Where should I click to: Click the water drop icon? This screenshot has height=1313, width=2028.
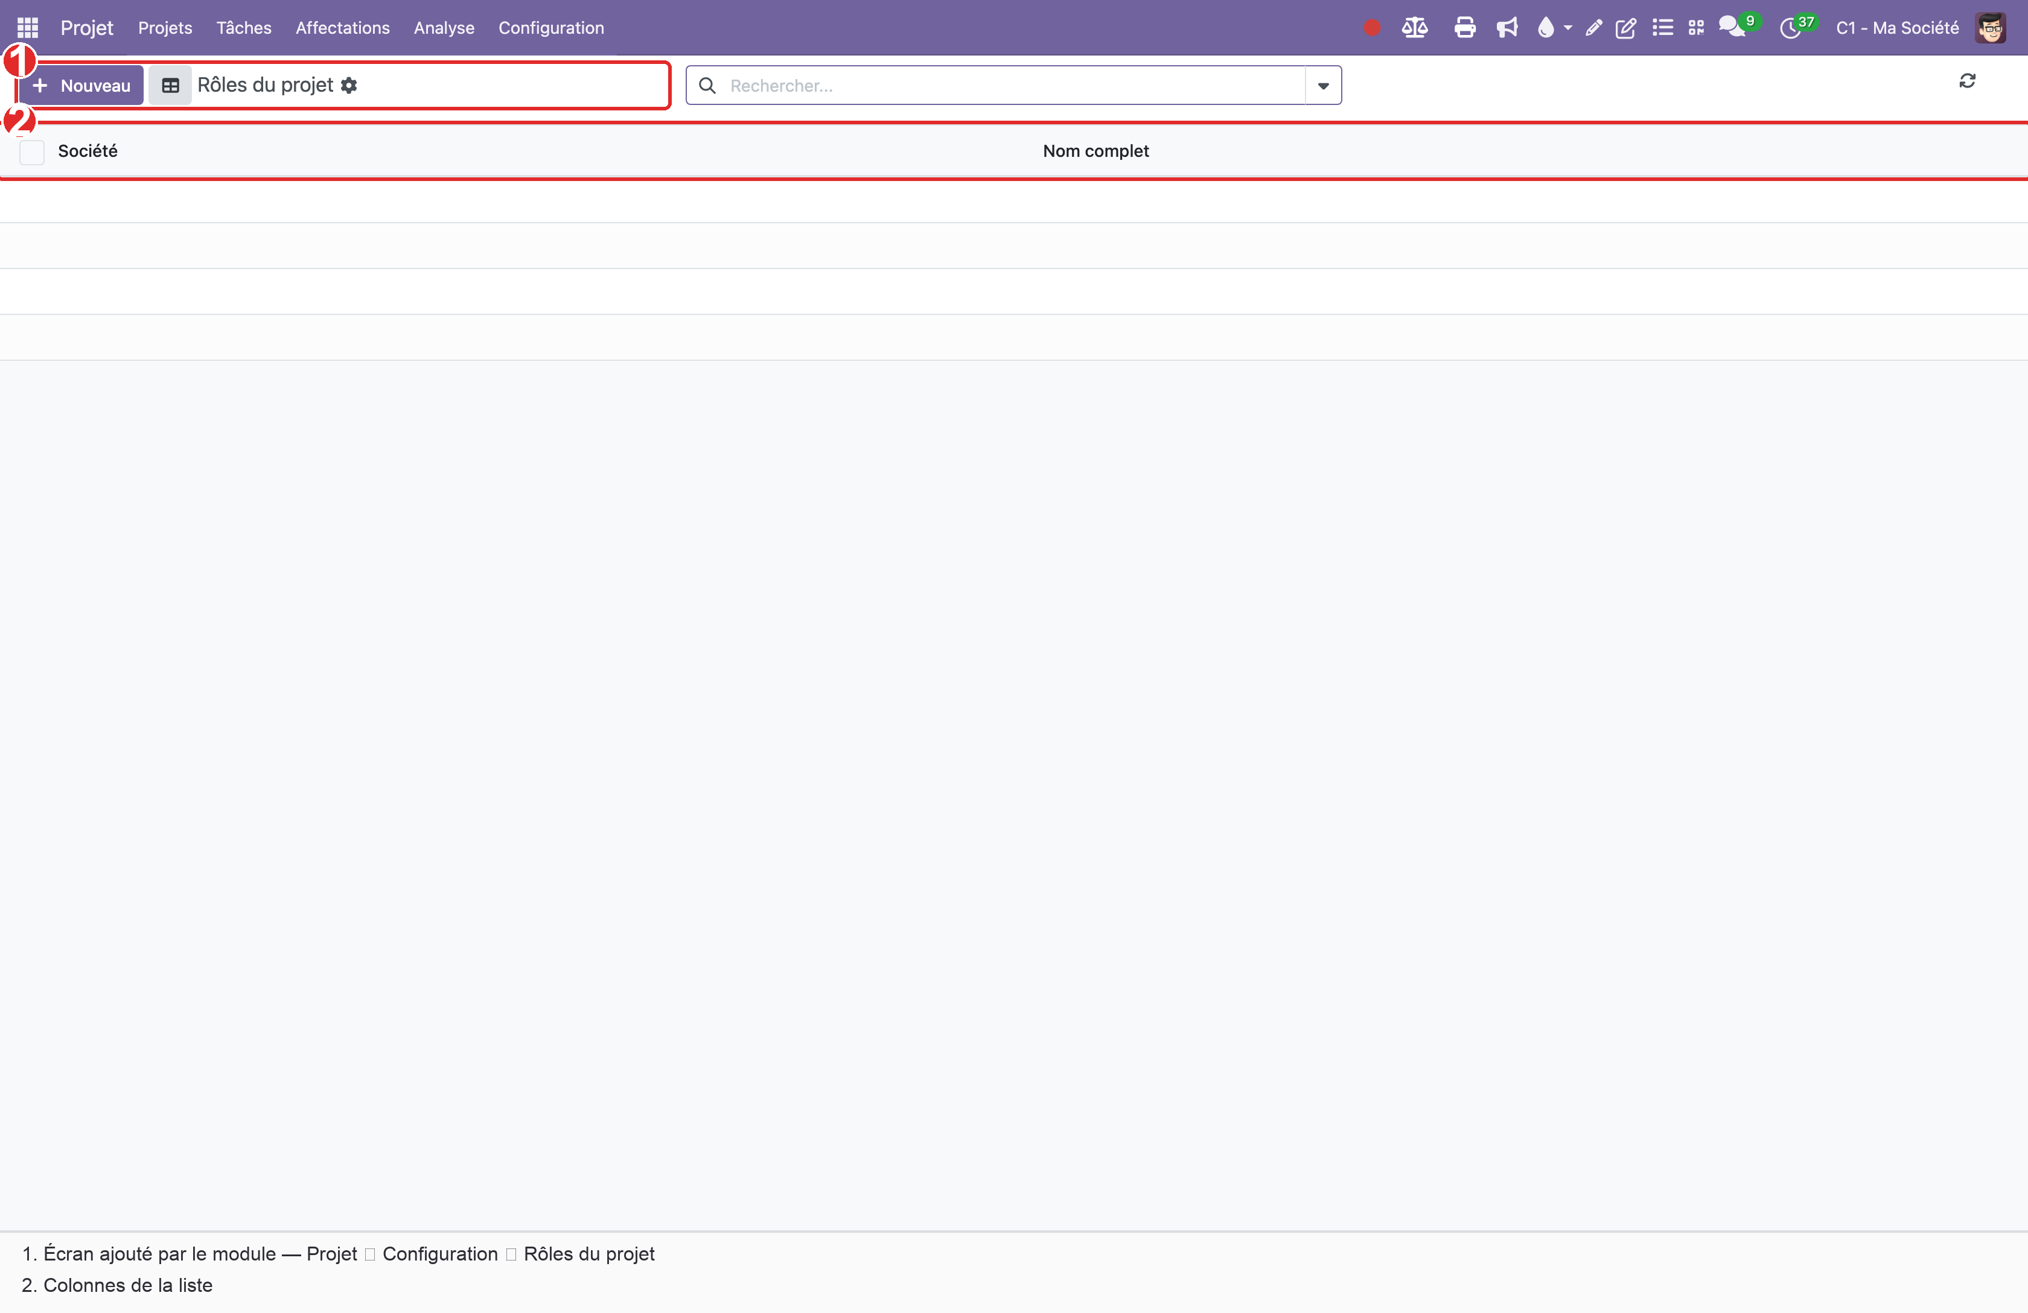[x=1545, y=28]
